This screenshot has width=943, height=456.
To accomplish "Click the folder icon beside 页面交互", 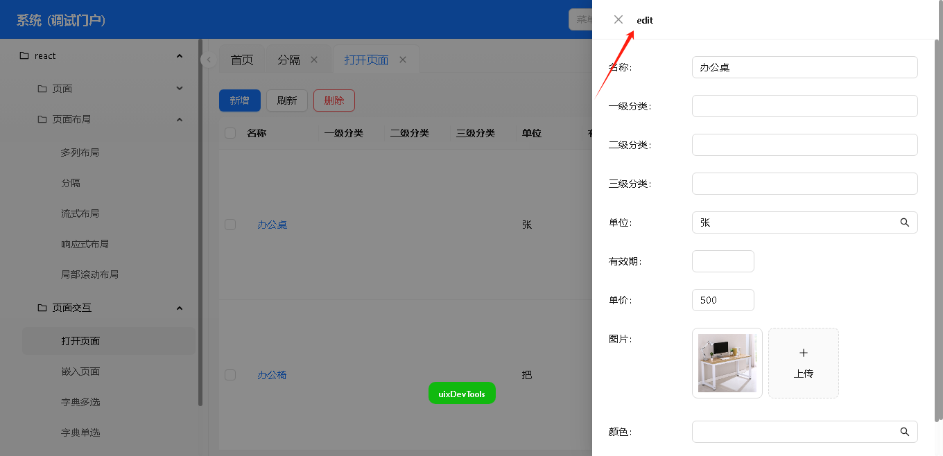I will point(42,308).
